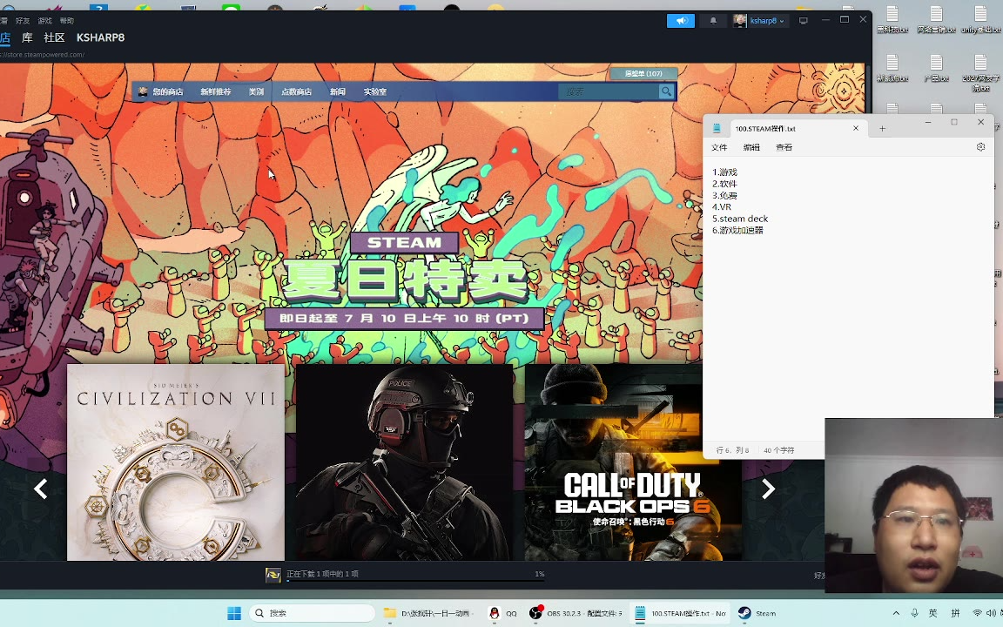Open the Steam 夏日特卖 sale banner

(x=404, y=280)
